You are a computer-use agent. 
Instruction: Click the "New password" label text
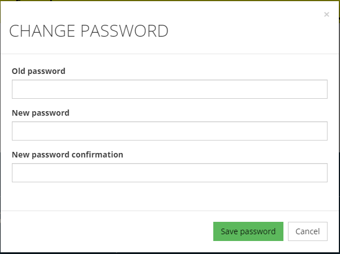point(41,113)
